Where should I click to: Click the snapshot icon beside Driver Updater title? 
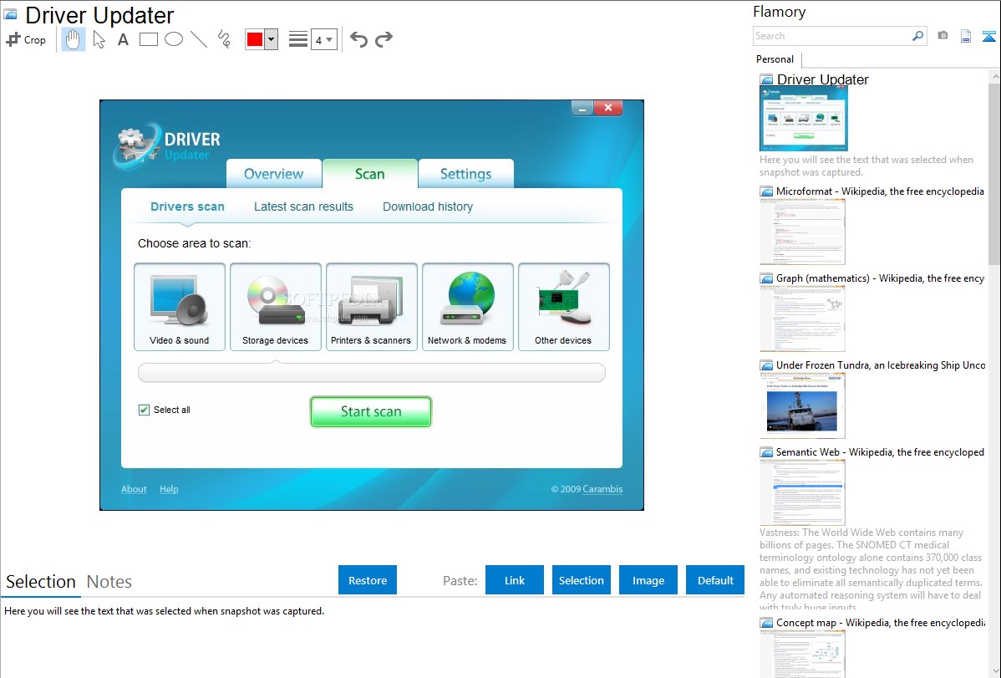11,15
